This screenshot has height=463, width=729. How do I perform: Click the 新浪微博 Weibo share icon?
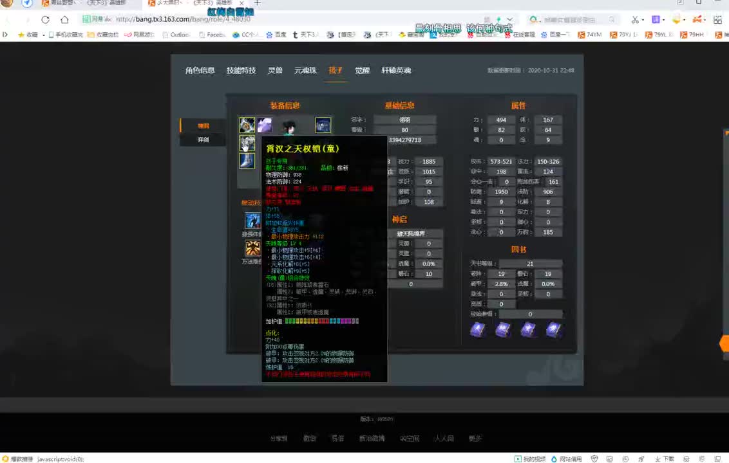(x=372, y=438)
